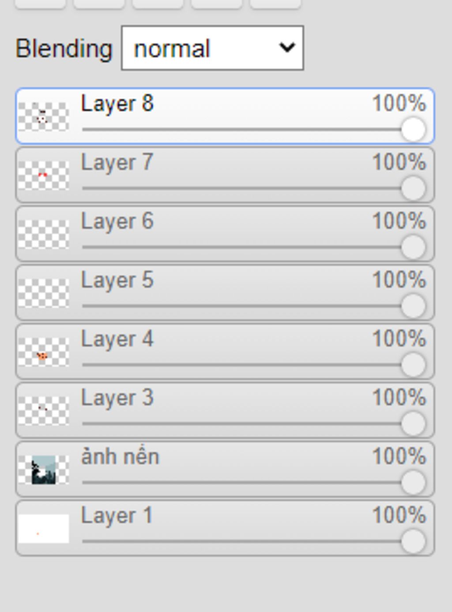Click Layer 8 opacity slider handle
This screenshot has height=612, width=452.
(413, 130)
